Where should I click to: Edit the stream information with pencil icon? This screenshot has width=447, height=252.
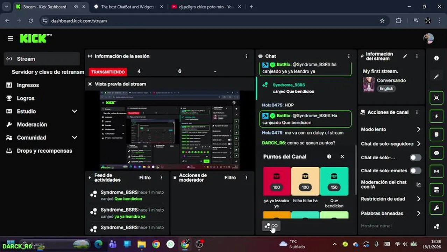405,56
